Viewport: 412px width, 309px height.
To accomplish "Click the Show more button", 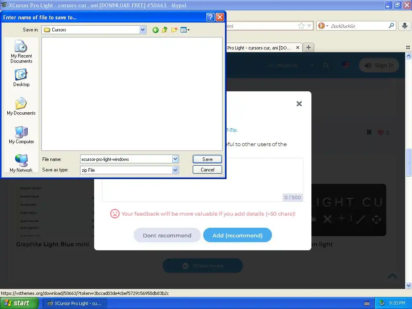I will pos(203,266).
